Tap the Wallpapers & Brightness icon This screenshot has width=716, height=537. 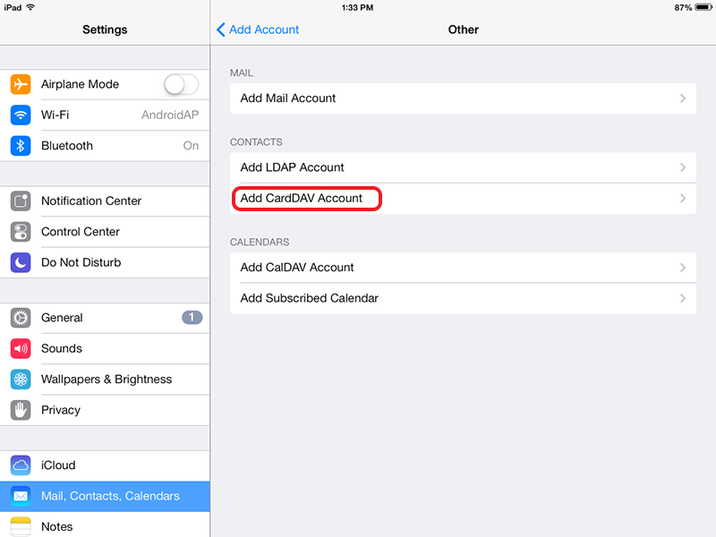click(x=21, y=379)
